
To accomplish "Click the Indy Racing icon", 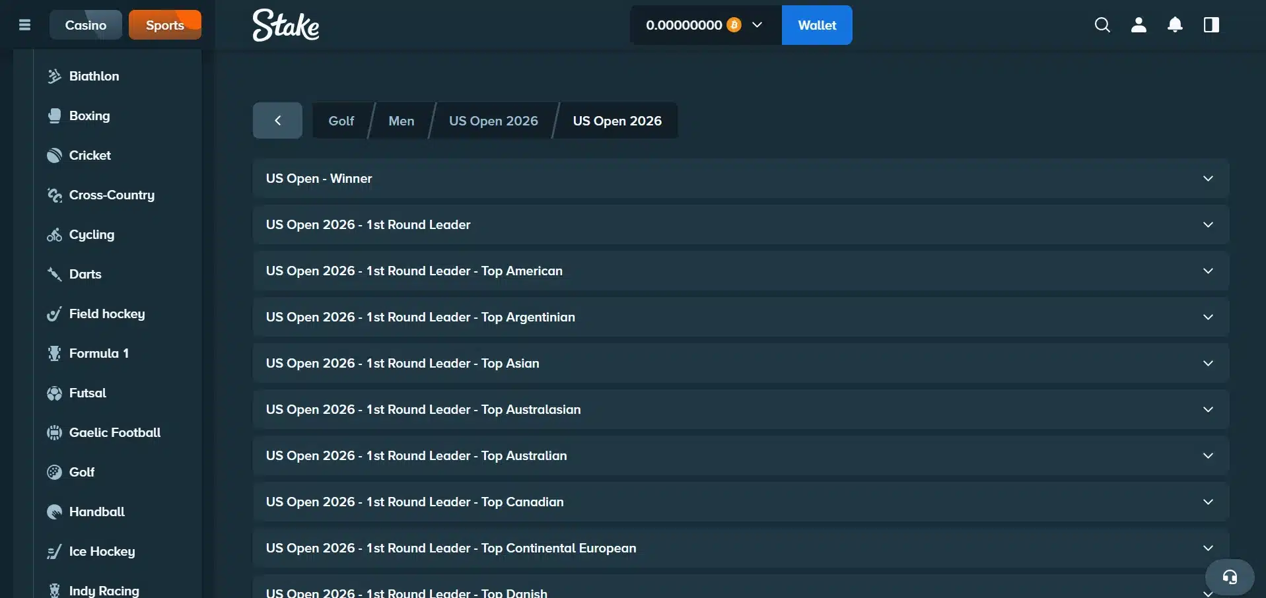I will [x=54, y=590].
